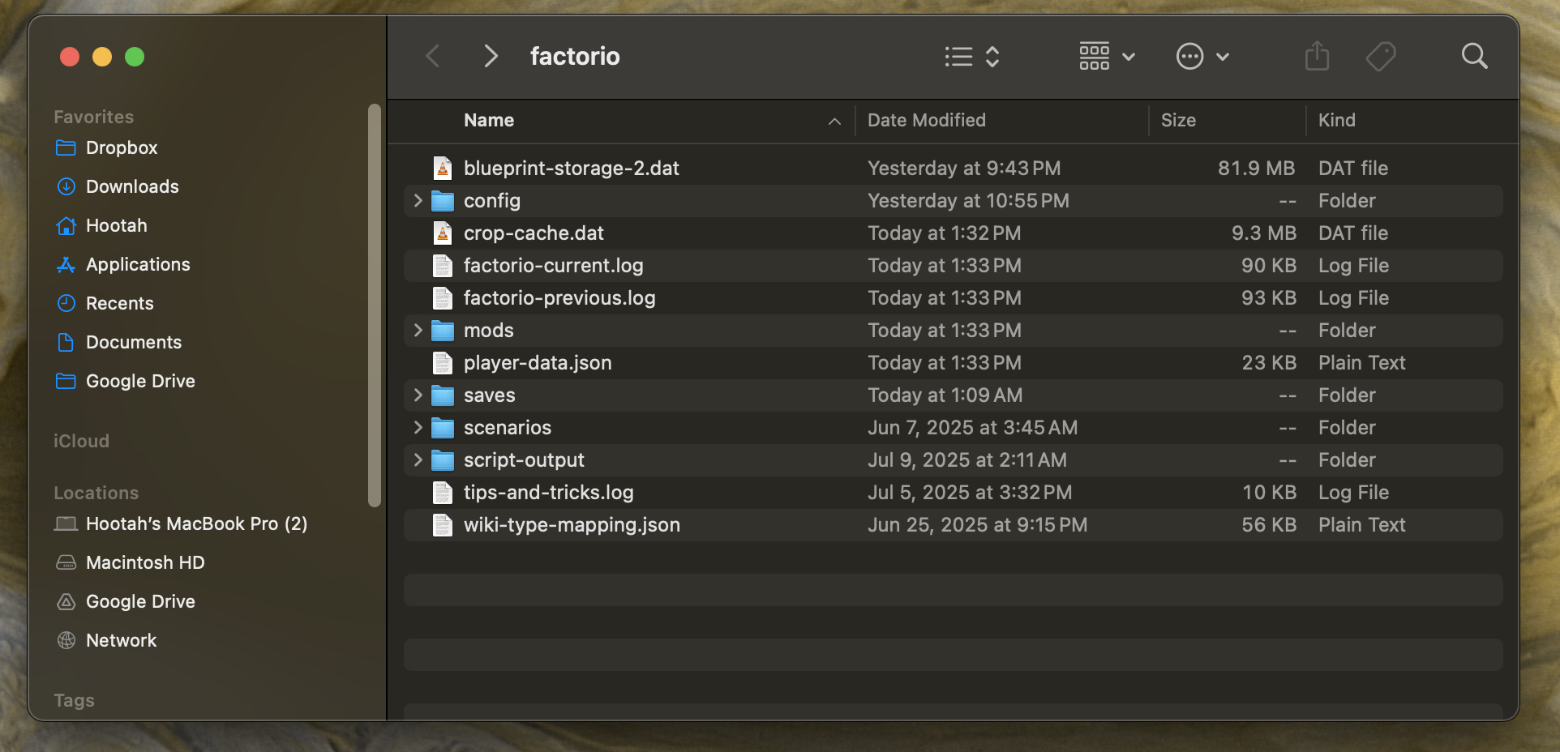The image size is (1560, 752).
Task: Click the date Jun 25, 2025 at 9:15 PM
Action: click(x=977, y=524)
